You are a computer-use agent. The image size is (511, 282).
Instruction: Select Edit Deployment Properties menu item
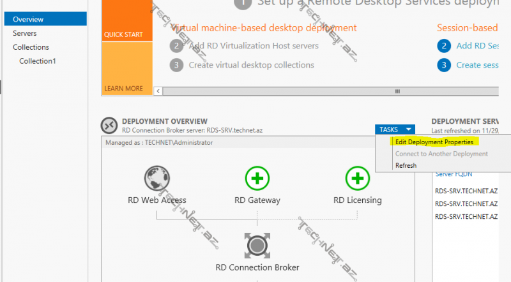tap(434, 142)
